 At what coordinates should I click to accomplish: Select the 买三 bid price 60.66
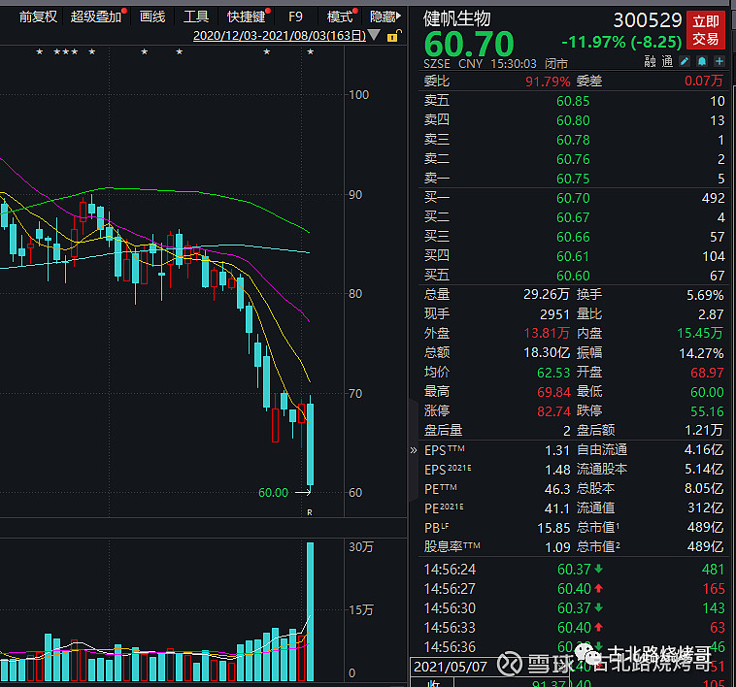573,238
